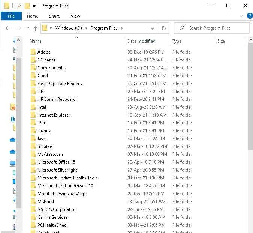The width and height of the screenshot is (253, 233).
Task: Select the Intel folder icon
Action: click(33, 107)
